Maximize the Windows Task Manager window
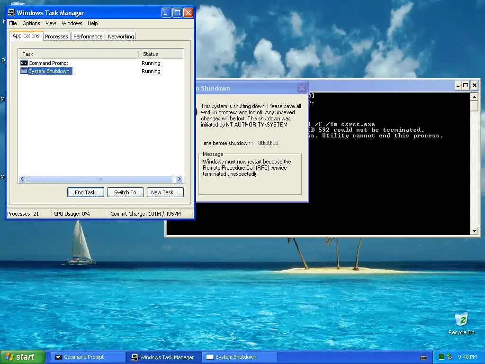The width and height of the screenshot is (485, 364). click(177, 13)
